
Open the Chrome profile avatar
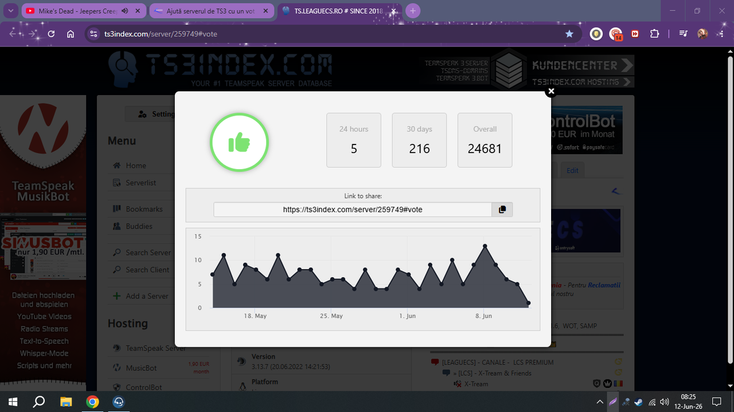click(x=702, y=34)
